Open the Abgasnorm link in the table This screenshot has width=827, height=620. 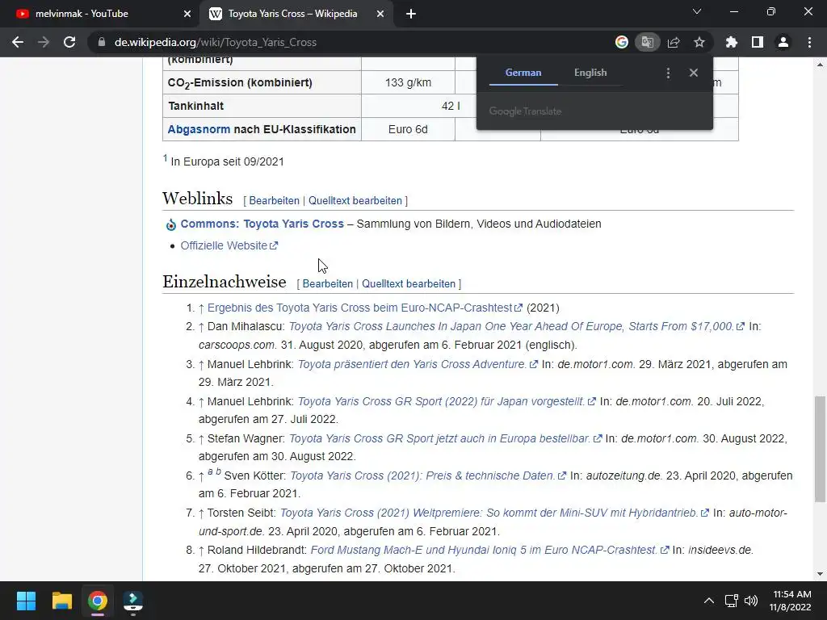pos(199,129)
